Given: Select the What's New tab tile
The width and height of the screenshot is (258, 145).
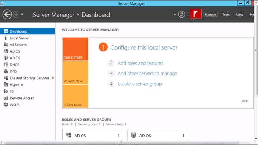Looking at the screenshot, I should click(x=75, y=73).
